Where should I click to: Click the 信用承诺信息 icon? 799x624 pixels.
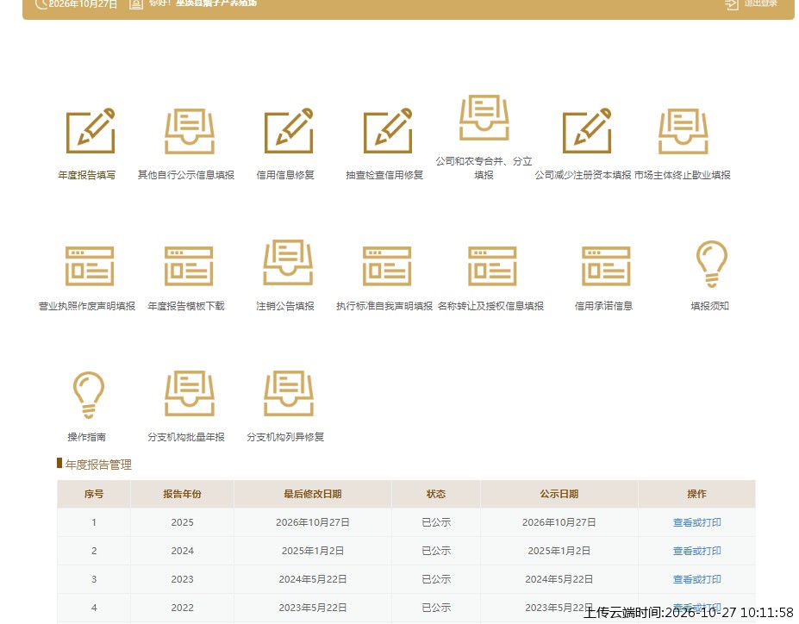pos(607,266)
